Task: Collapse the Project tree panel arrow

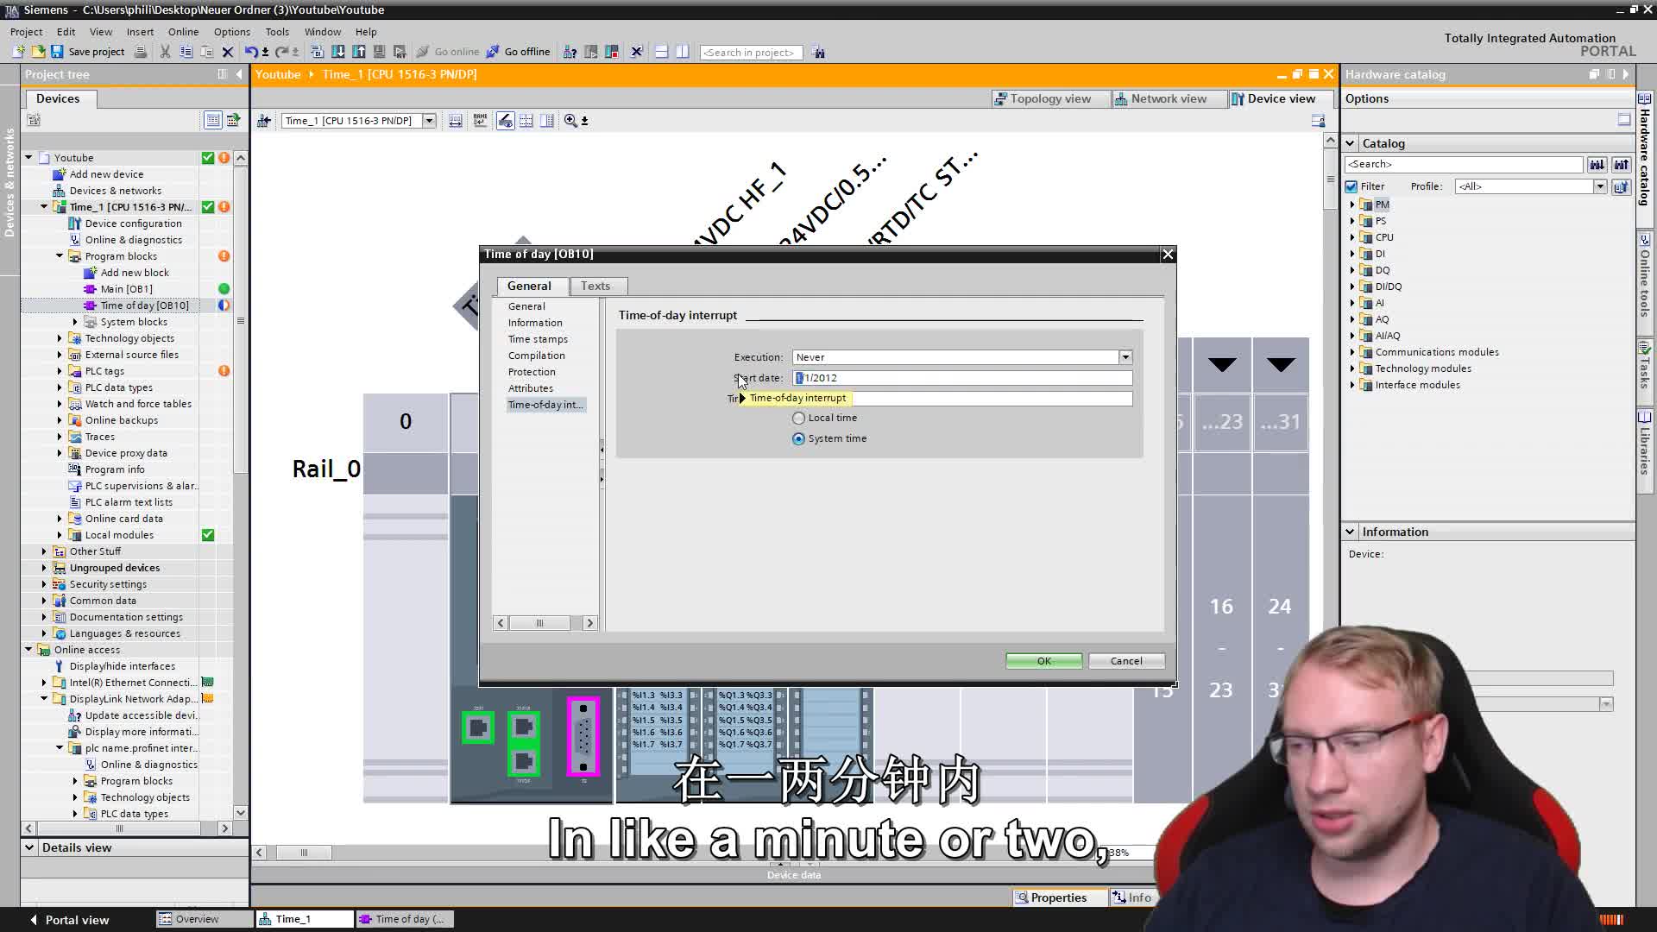Action: click(240, 74)
